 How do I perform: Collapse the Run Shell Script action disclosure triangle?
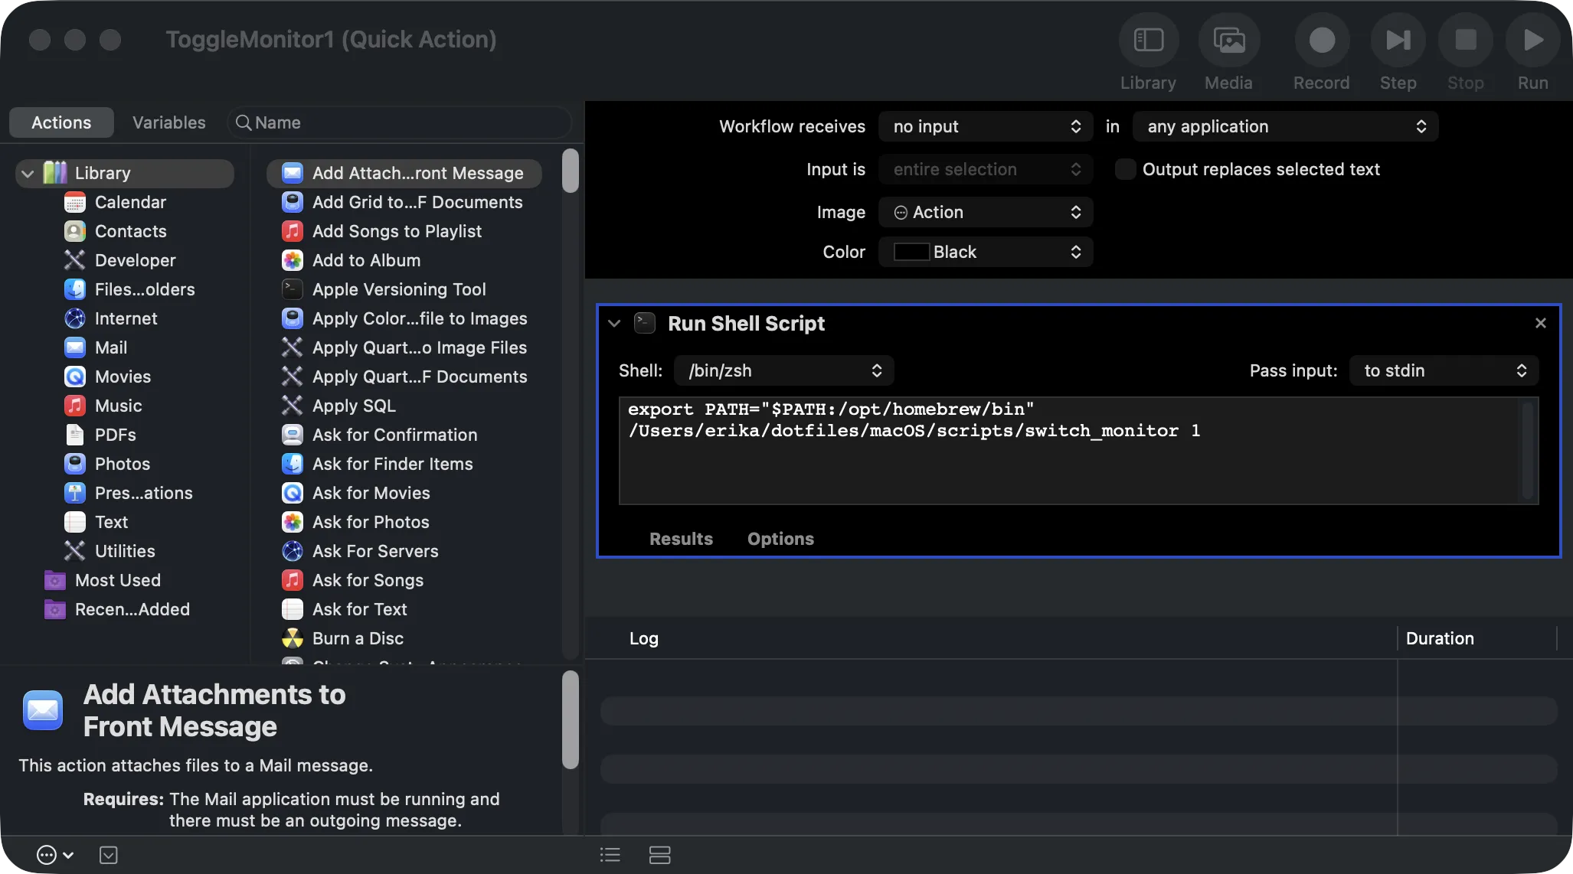(613, 323)
